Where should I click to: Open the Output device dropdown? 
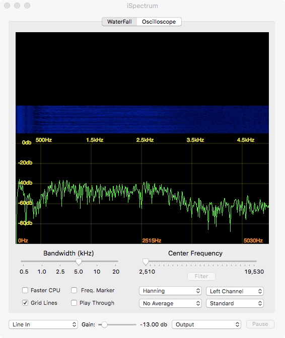[206, 324]
